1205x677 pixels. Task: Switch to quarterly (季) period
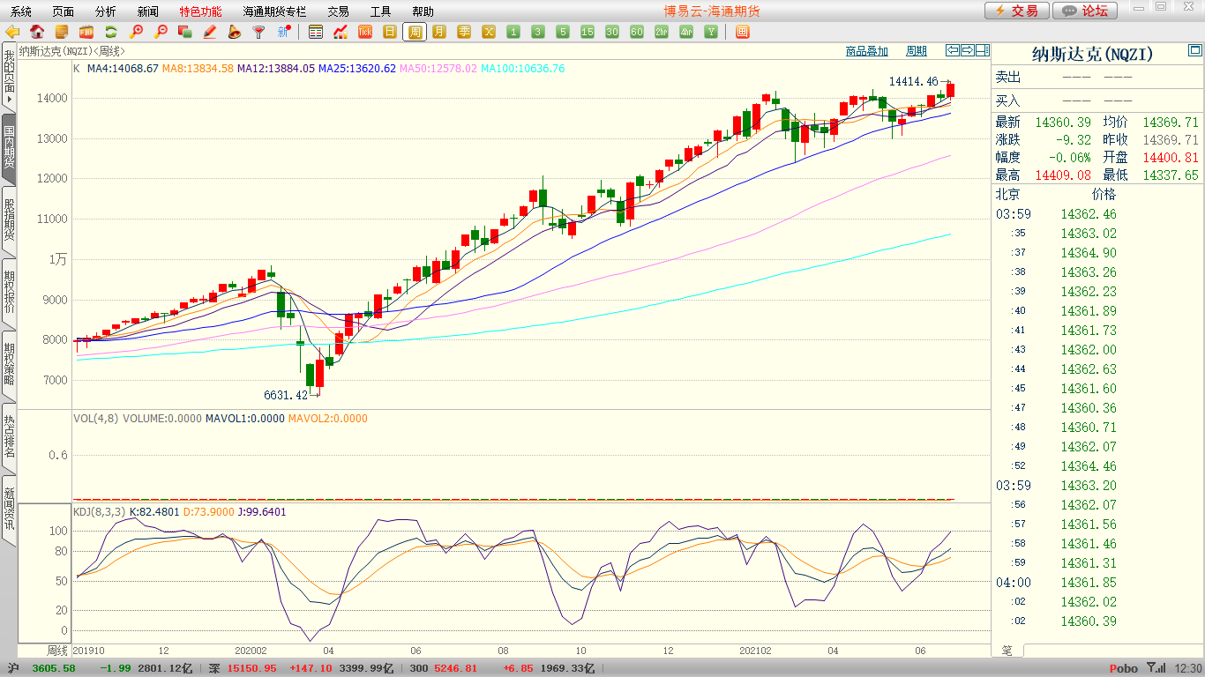[464, 32]
